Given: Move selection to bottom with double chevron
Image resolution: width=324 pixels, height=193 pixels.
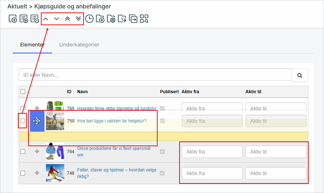Looking at the screenshot, I should click(78, 19).
